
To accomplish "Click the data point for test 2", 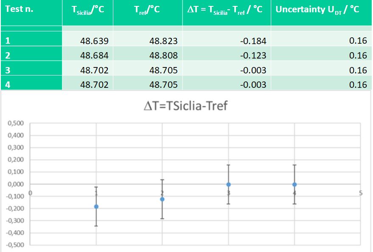I will coord(162,199).
